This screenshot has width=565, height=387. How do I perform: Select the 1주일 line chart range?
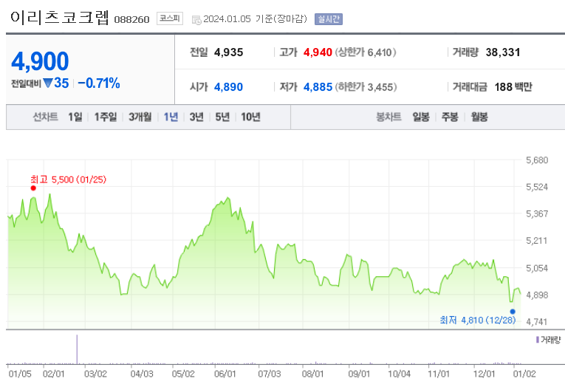tap(106, 117)
